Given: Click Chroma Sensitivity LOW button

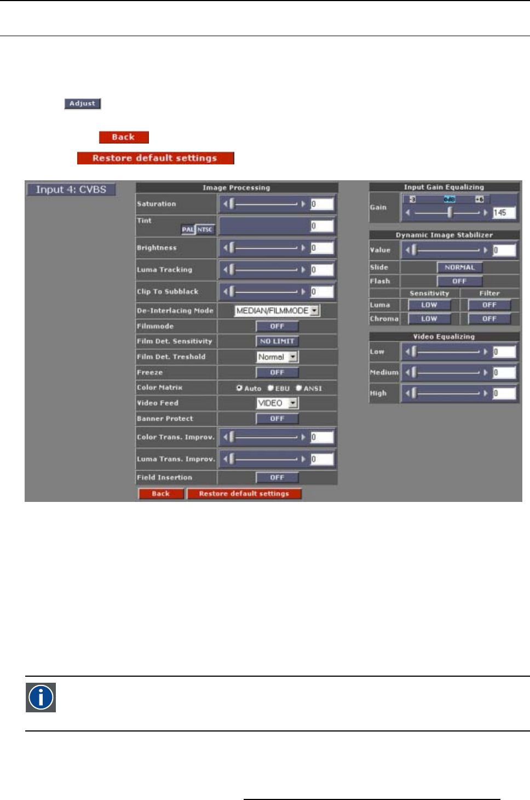Looking at the screenshot, I should pos(429,318).
